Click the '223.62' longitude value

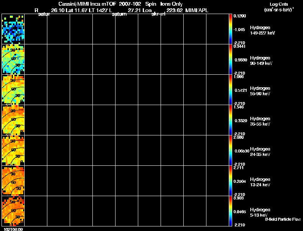[x=175, y=11]
